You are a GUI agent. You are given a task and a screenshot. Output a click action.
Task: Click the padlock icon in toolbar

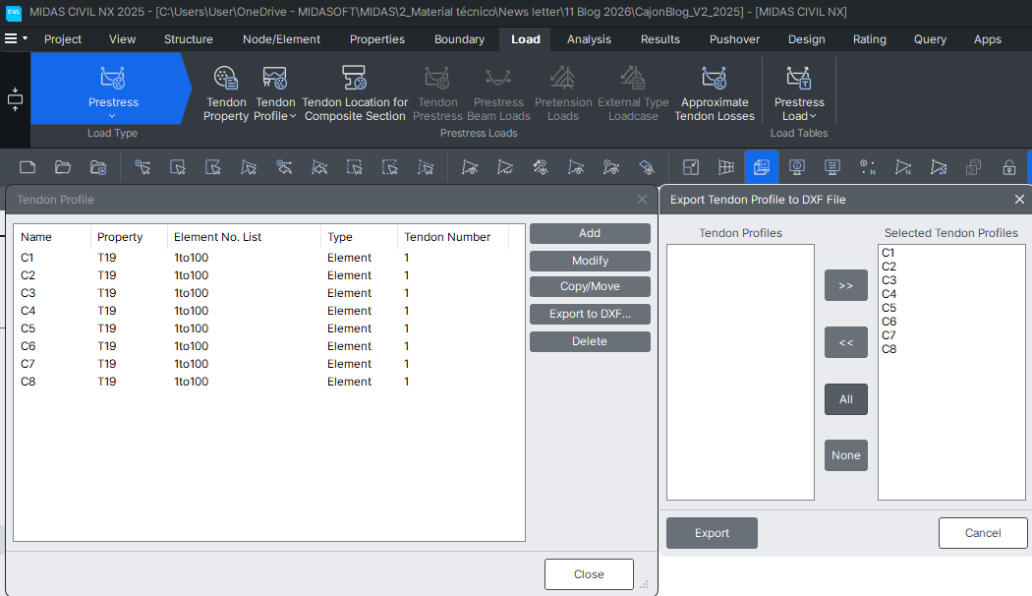(1009, 167)
